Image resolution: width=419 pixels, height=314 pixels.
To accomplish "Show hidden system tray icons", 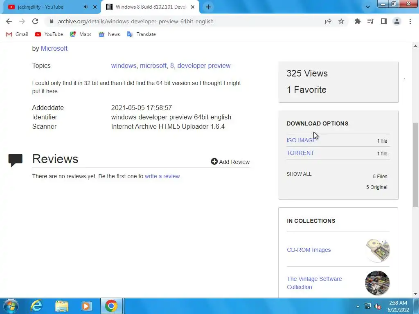I will 358,306.
